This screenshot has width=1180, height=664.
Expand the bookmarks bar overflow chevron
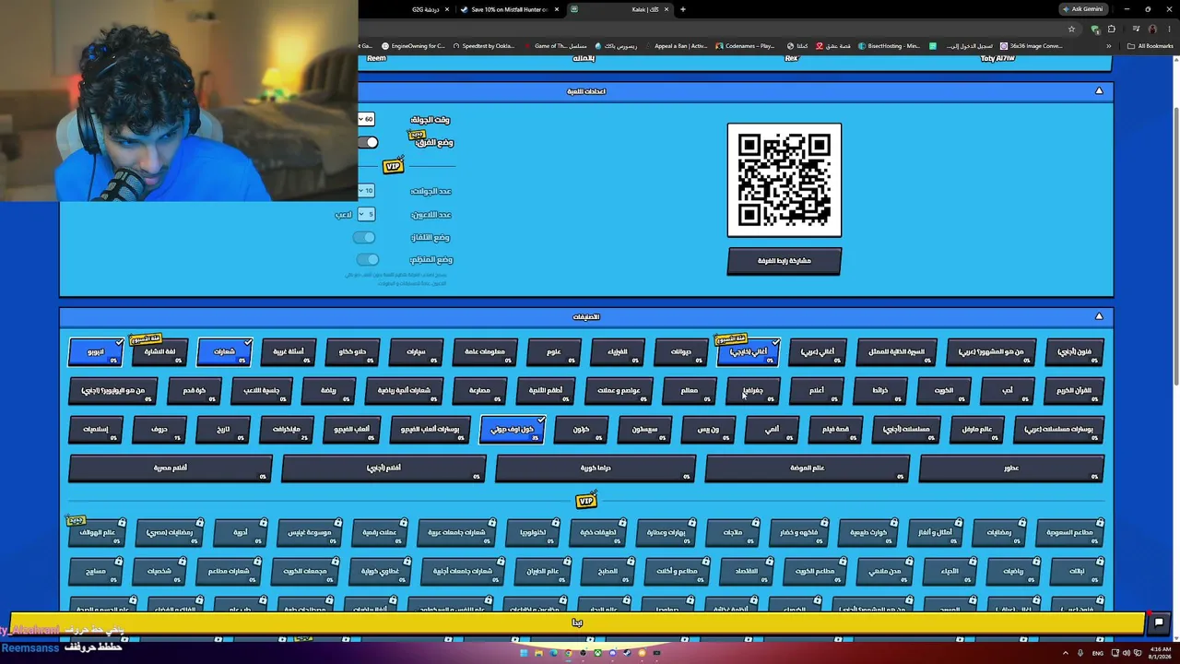(1109, 46)
